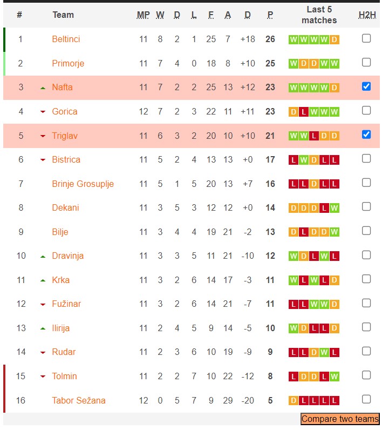
Task: Click Gorica's red down-arrow position icon
Action: [x=43, y=112]
